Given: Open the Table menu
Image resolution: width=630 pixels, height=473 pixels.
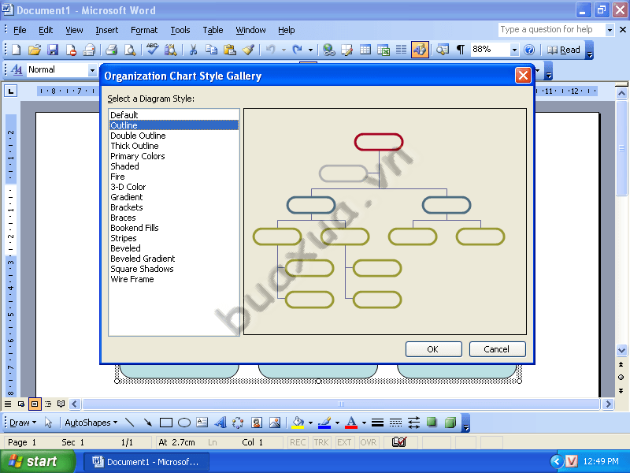Looking at the screenshot, I should pos(213,30).
